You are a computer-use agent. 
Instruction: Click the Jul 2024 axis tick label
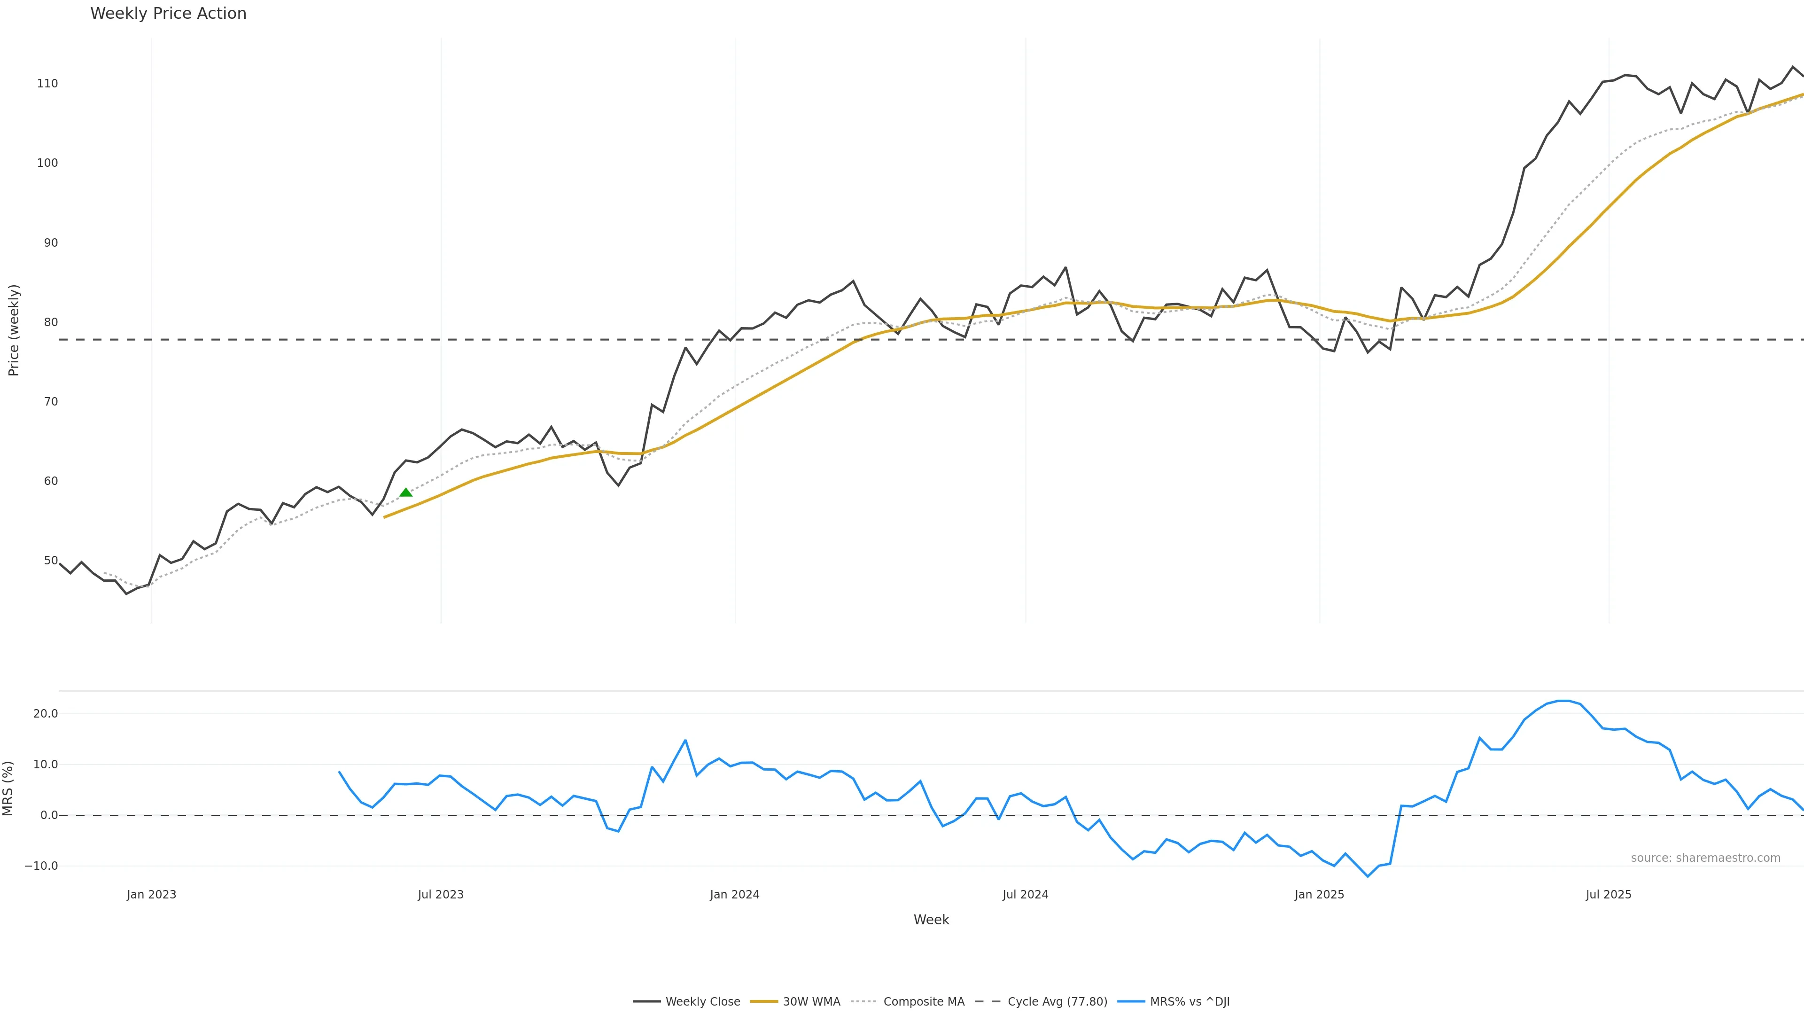coord(1025,895)
